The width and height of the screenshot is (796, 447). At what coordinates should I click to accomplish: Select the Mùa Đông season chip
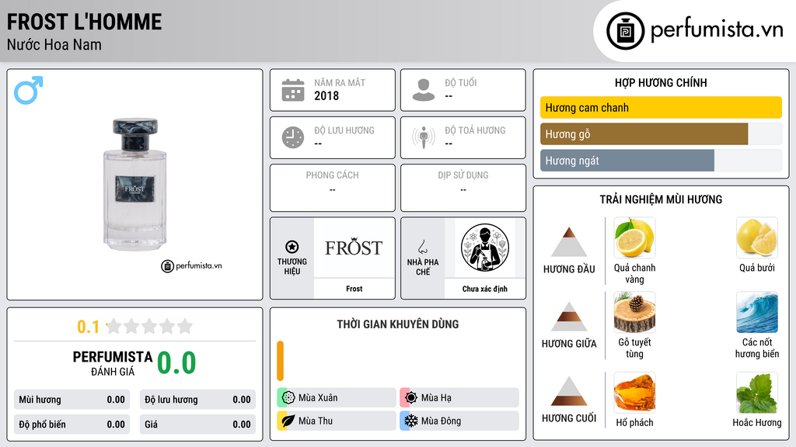click(459, 421)
